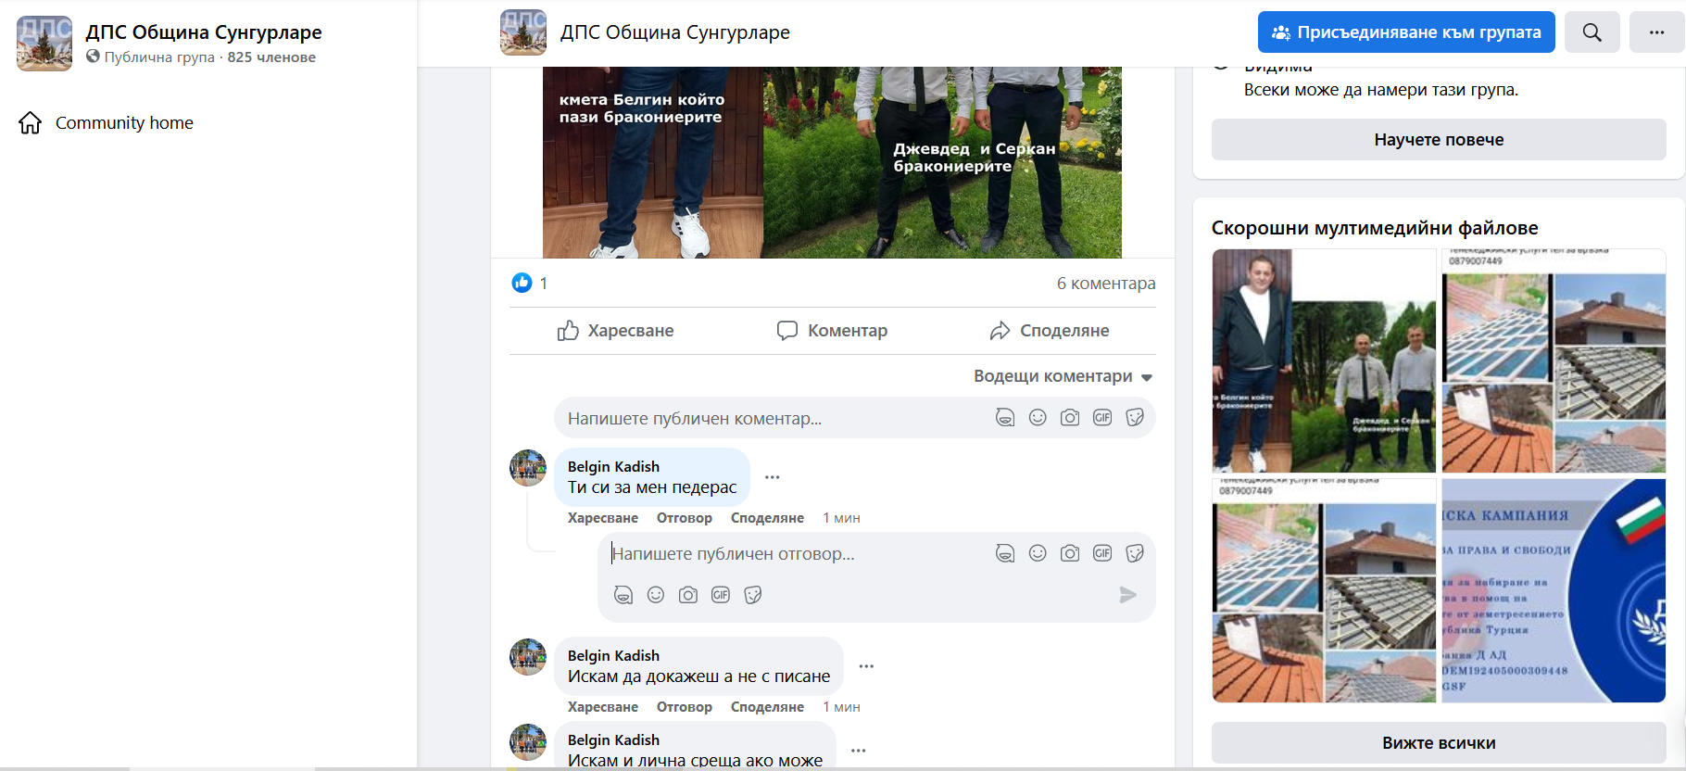This screenshot has height=771, width=1686.
Task: Open Вижте всички media files button
Action: 1438,743
